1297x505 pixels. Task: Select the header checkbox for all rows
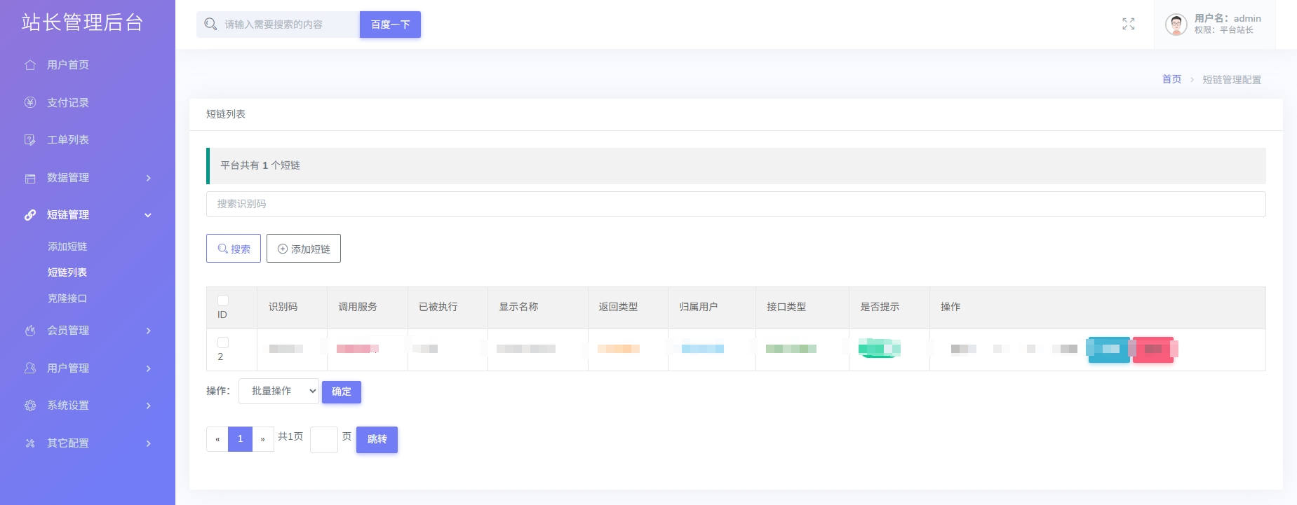click(223, 300)
